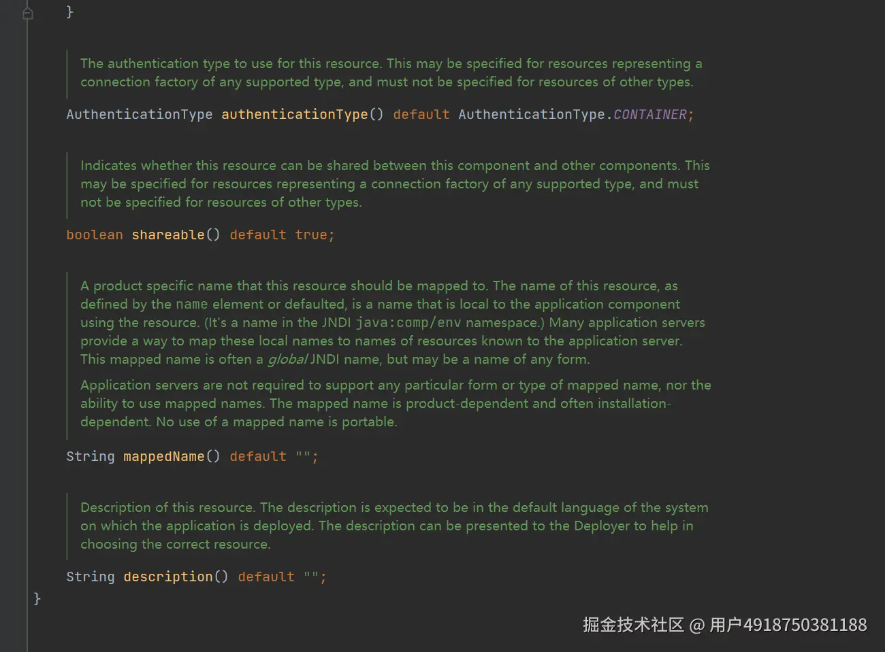
Task: Click the empty string default of mappedName
Action: [303, 456]
